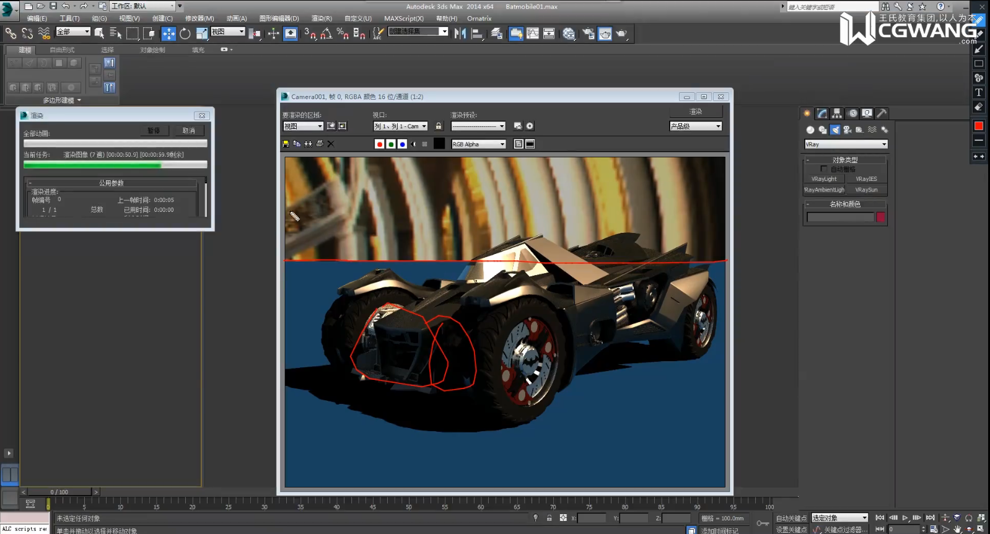990x534 pixels.
Task: Click the Play Animation button
Action: coord(905,518)
